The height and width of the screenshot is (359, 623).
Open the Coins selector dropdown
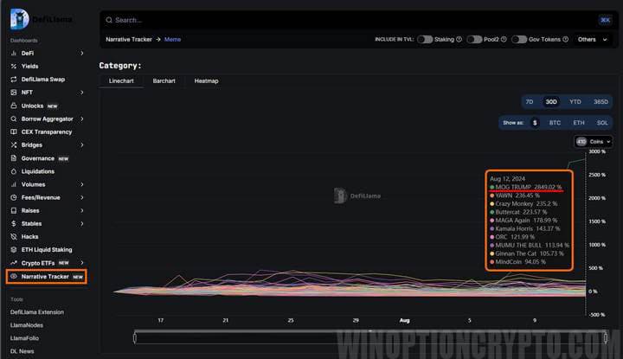[x=594, y=141]
